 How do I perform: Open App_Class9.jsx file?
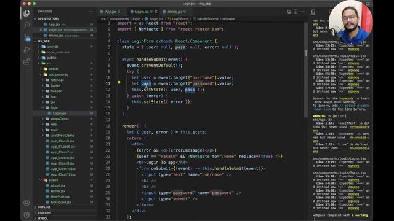[x=62, y=163]
